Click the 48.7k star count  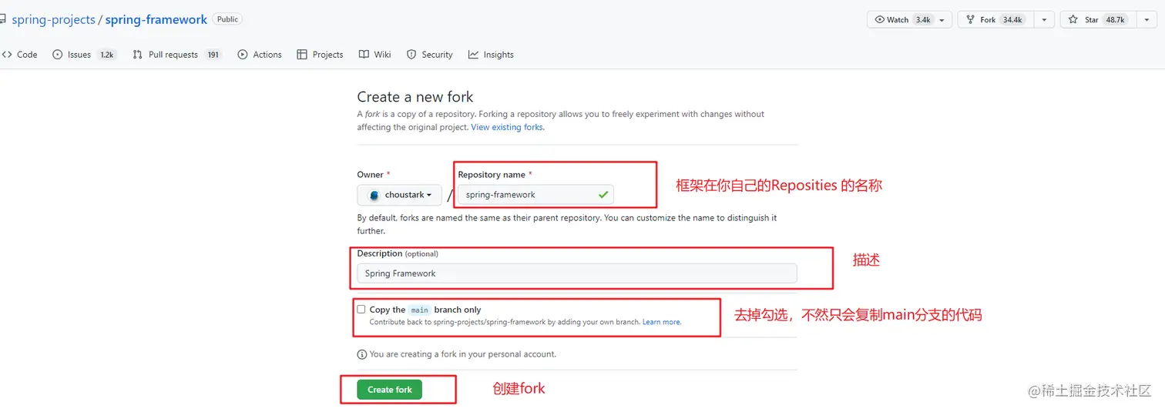point(1115,20)
